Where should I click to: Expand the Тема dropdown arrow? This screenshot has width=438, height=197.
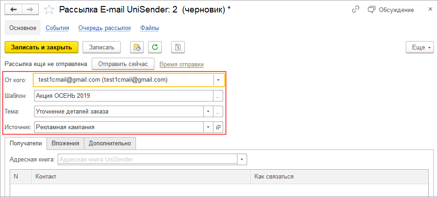pyautogui.click(x=208, y=112)
